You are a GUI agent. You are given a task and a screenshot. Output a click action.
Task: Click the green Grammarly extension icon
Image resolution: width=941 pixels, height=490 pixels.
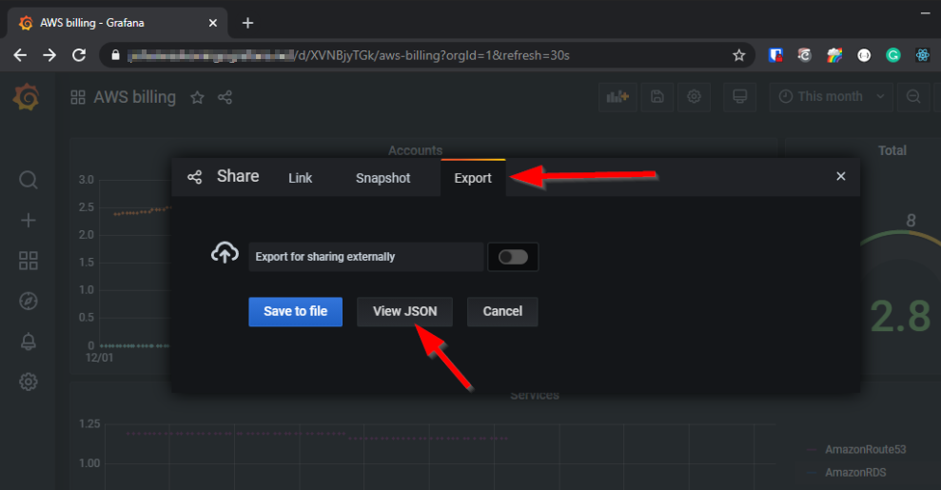893,55
